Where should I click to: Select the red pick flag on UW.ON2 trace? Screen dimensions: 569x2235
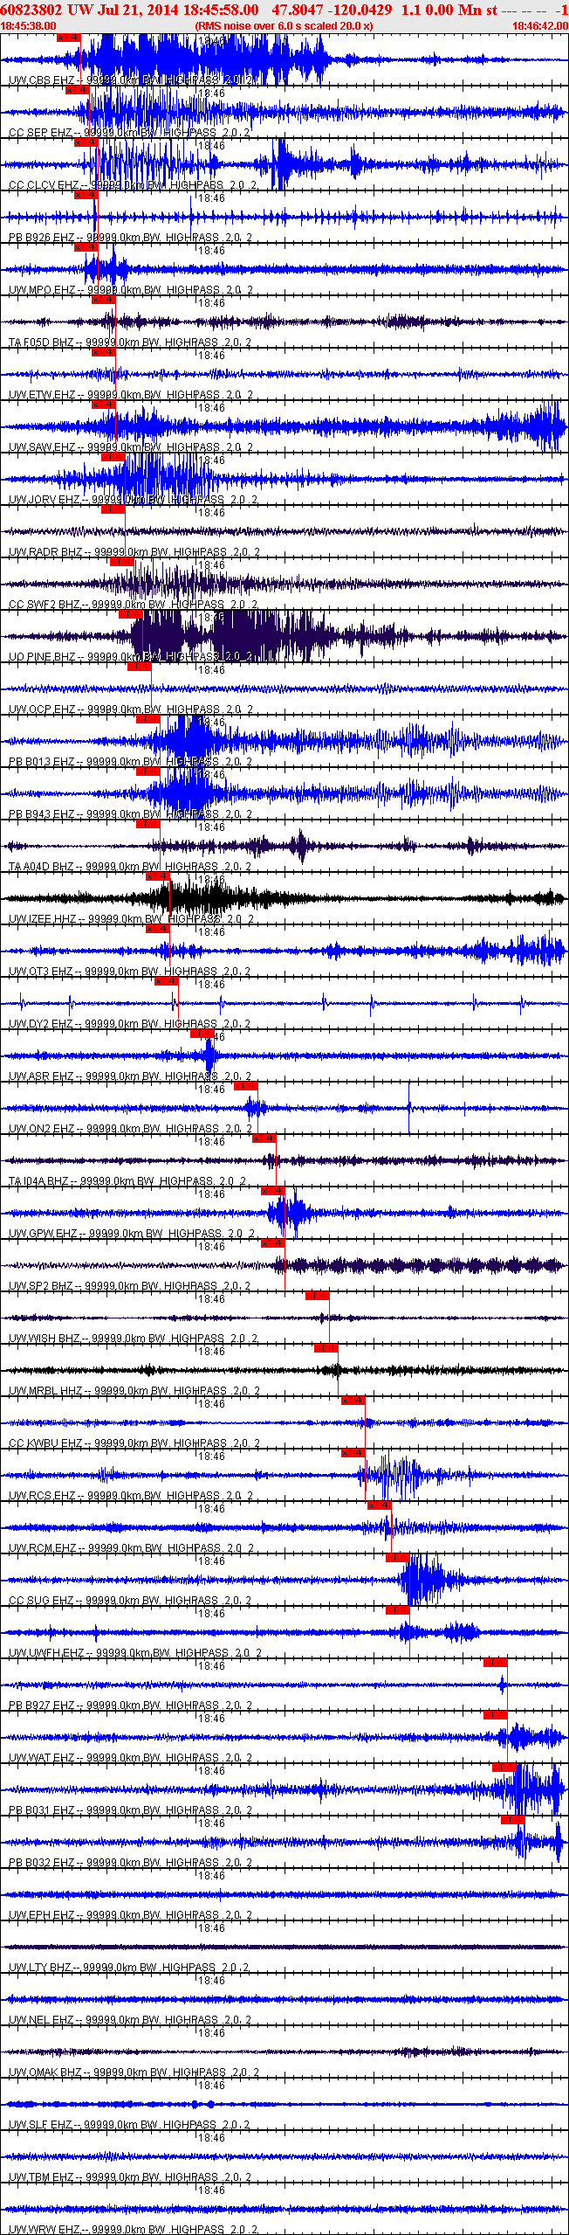tap(246, 1086)
